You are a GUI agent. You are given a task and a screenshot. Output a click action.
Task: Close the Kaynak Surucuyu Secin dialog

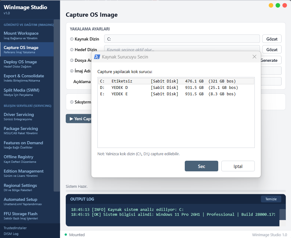(254, 57)
